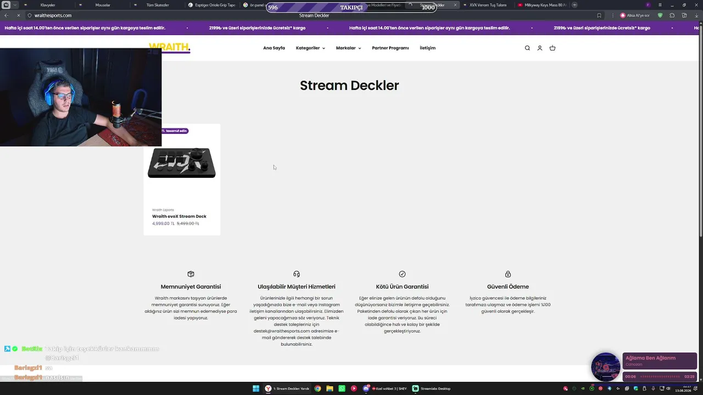The width and height of the screenshot is (703, 395).
Task: Switch to the Esptiger Oriole Grip Tape tab
Action: point(212,5)
